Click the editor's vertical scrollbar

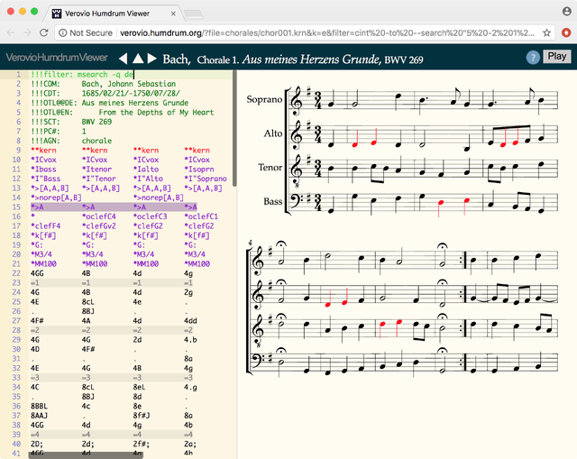pyautogui.click(x=235, y=126)
